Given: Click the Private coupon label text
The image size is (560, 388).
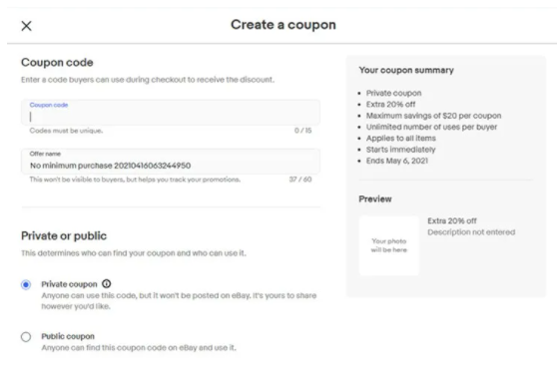Looking at the screenshot, I should 69,284.
